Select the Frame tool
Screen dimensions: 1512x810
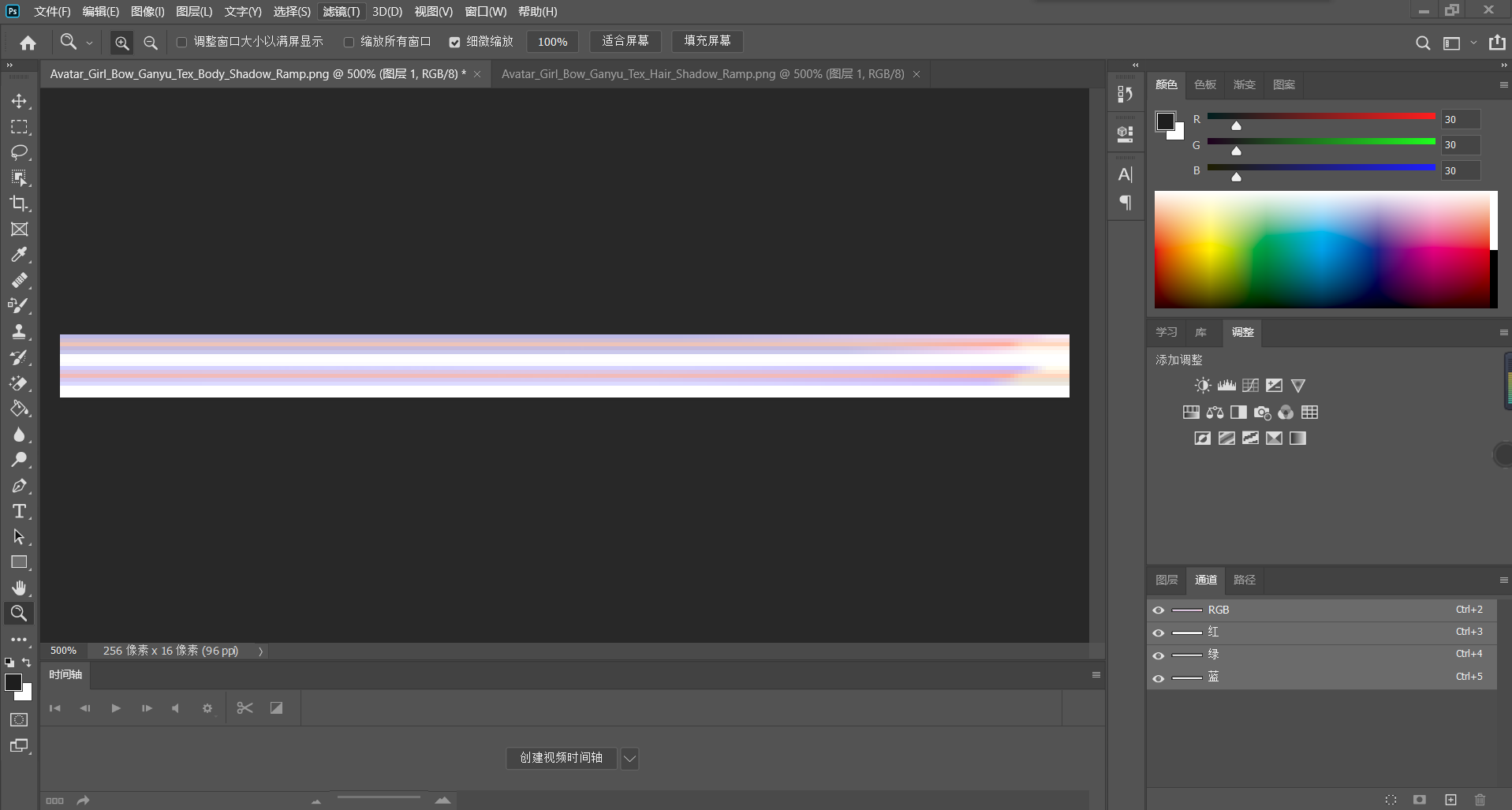(x=19, y=230)
